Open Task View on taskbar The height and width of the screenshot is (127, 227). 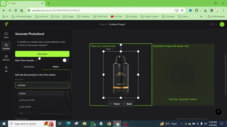click(x=60, y=124)
